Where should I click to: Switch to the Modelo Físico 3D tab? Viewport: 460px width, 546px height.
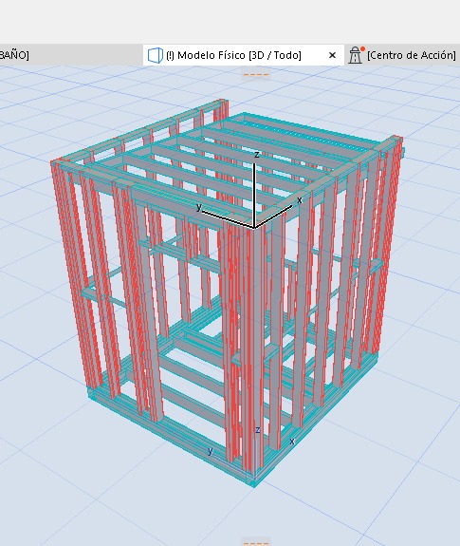[x=233, y=55]
